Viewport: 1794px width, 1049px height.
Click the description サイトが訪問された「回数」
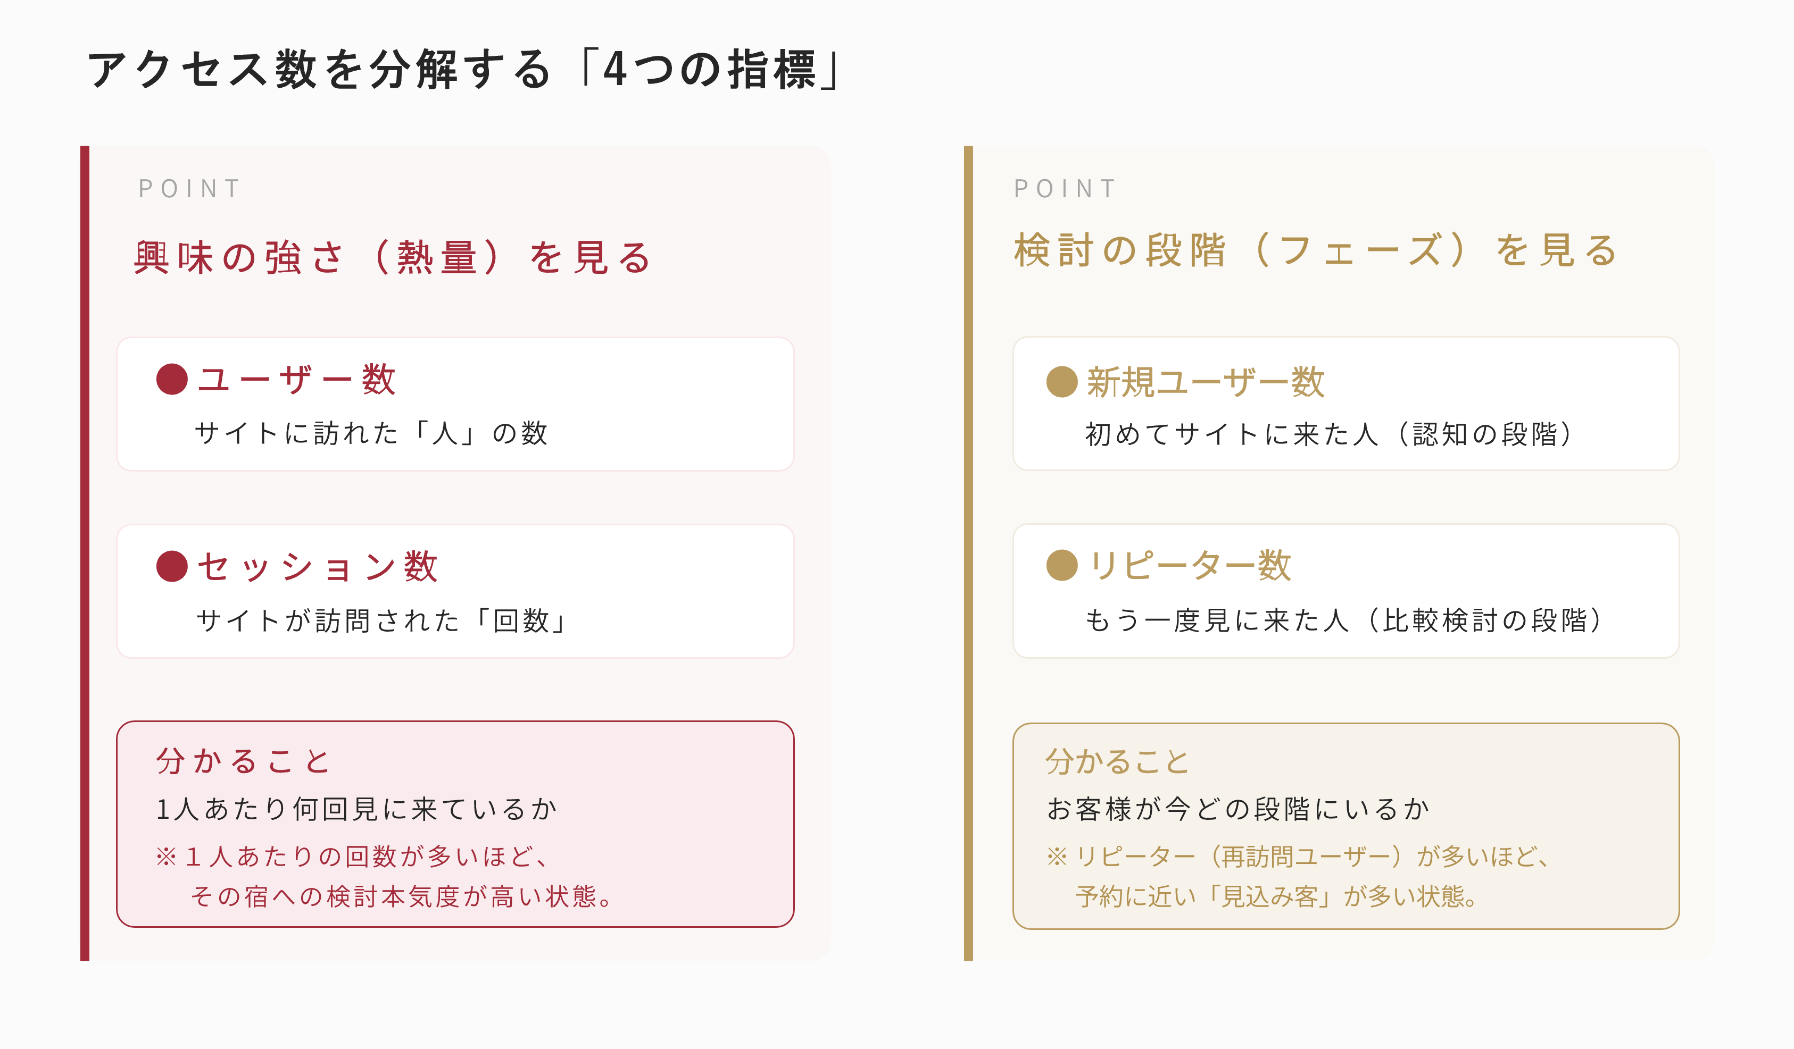381,620
